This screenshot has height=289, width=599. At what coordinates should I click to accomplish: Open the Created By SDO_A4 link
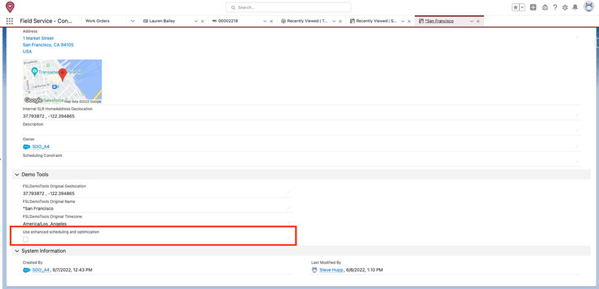pos(41,270)
